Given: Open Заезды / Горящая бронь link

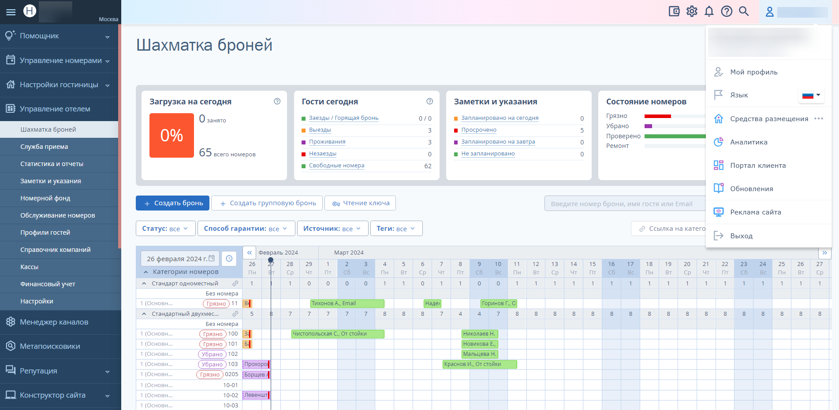Looking at the screenshot, I should tap(343, 118).
